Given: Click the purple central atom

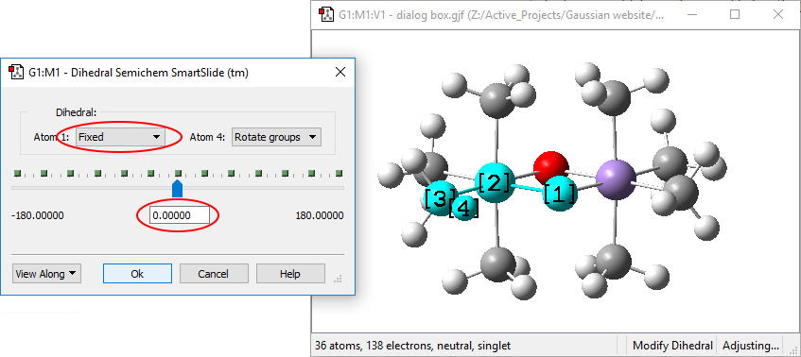Looking at the screenshot, I should tap(616, 179).
